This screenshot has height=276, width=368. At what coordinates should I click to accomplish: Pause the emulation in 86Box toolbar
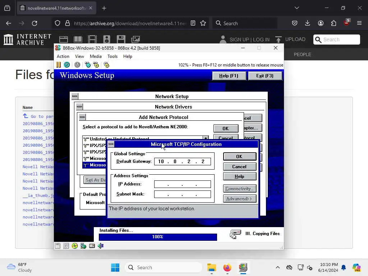pos(59,65)
